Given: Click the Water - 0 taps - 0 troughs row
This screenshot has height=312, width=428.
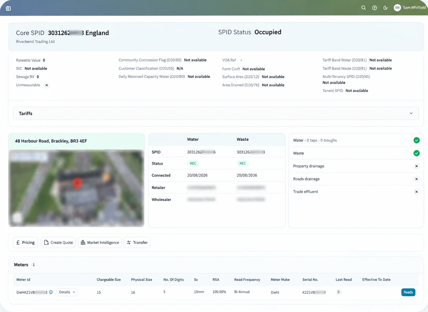Looking at the screenshot, I should tap(356, 140).
